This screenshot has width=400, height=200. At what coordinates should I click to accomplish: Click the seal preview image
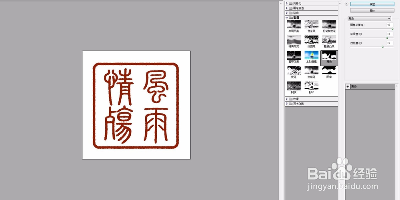(x=136, y=105)
